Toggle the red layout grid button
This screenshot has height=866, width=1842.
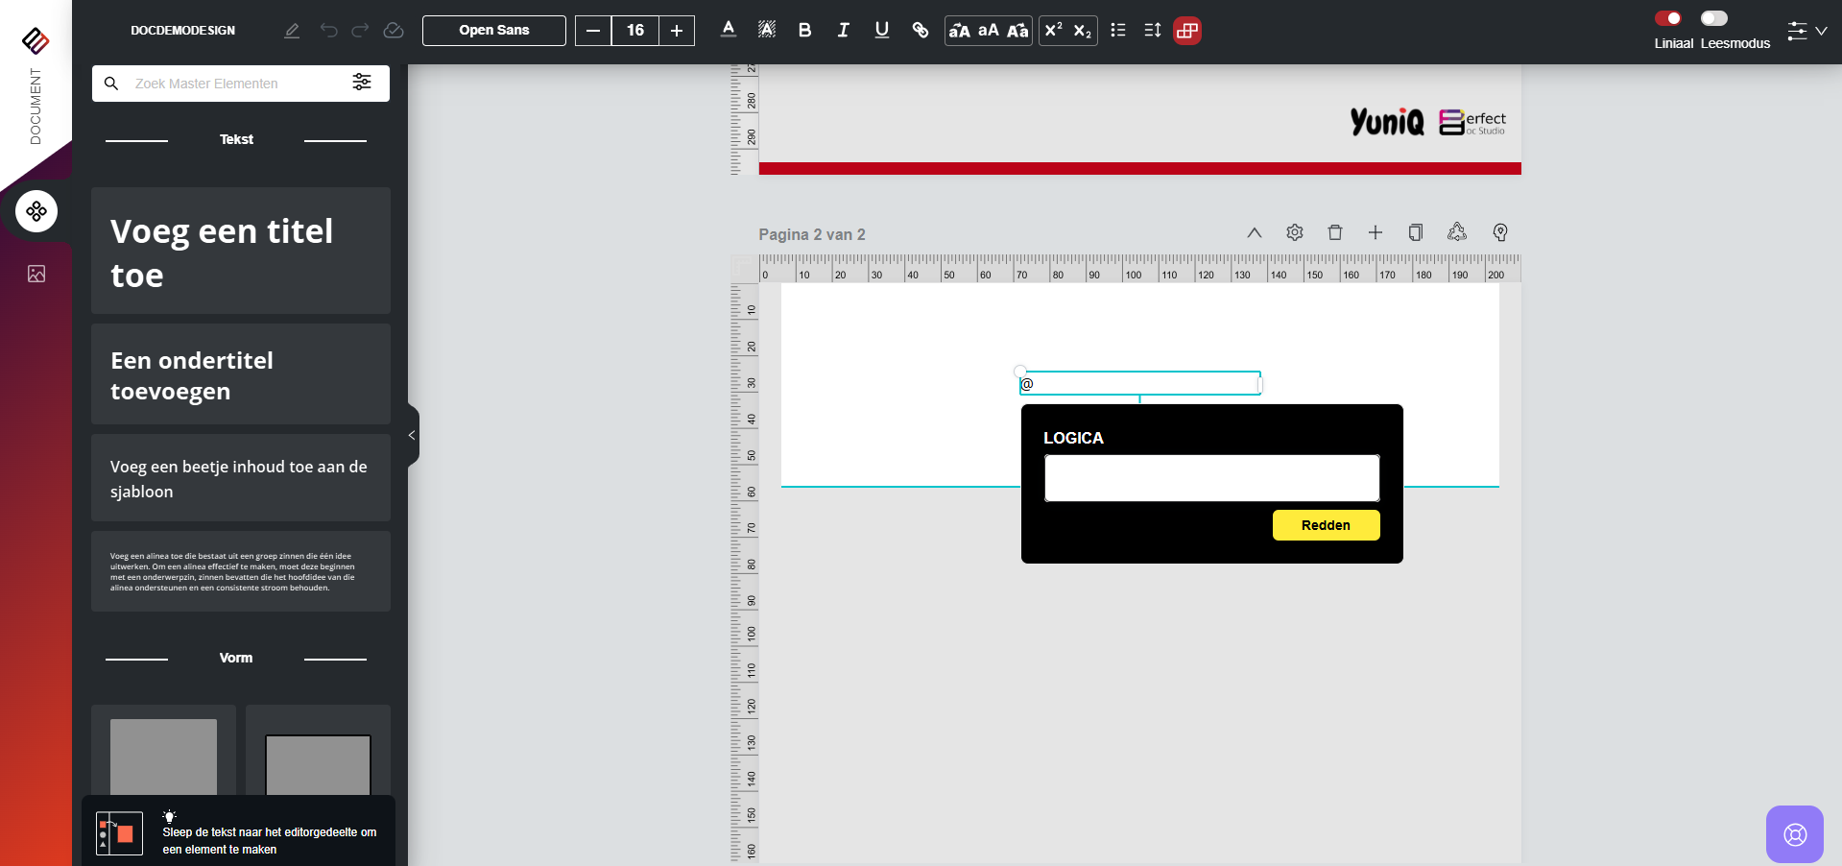(1187, 31)
